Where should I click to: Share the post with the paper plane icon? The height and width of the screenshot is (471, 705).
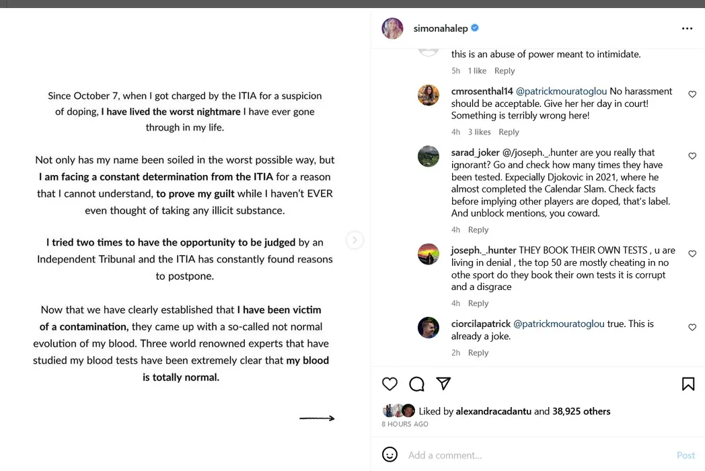pos(443,383)
